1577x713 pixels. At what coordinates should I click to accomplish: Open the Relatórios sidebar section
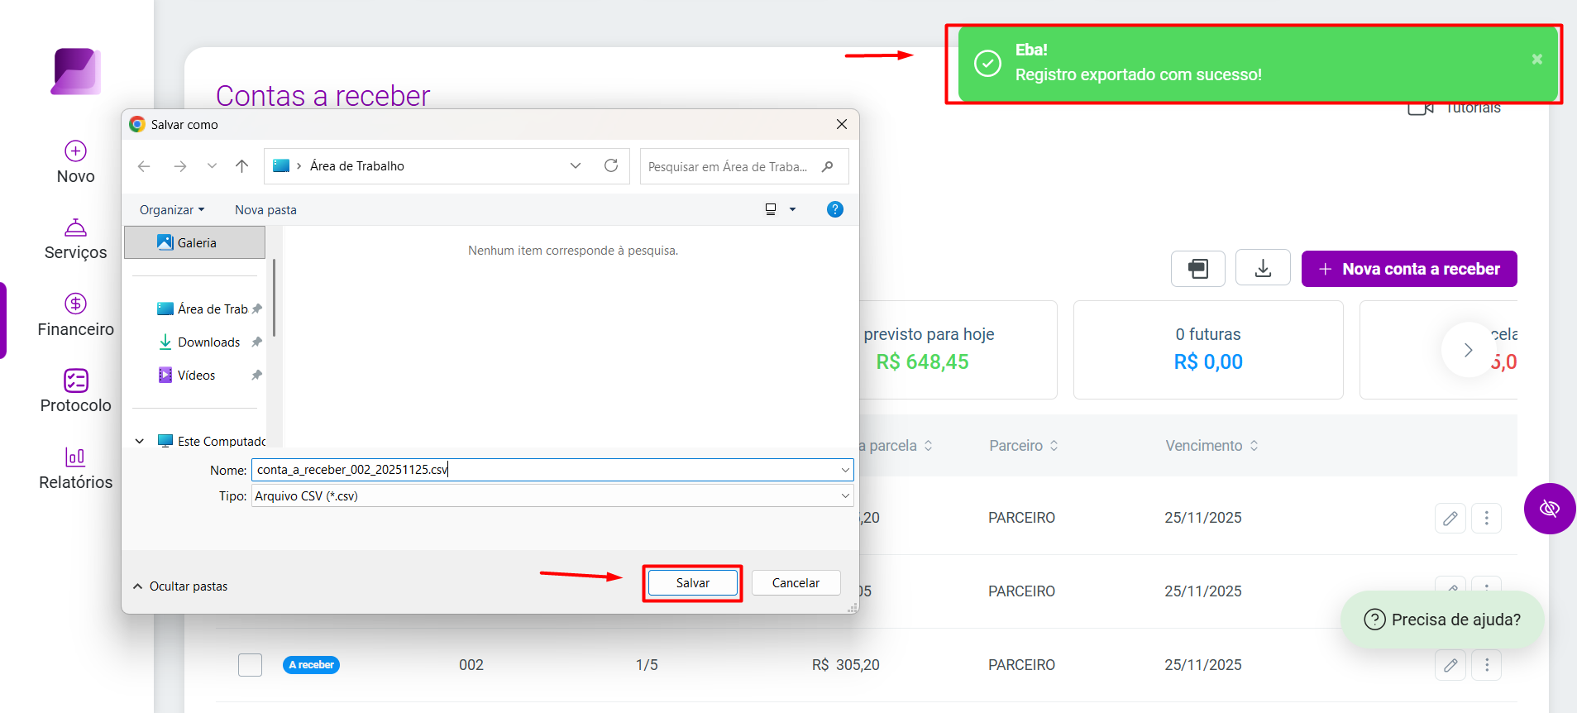pos(75,468)
